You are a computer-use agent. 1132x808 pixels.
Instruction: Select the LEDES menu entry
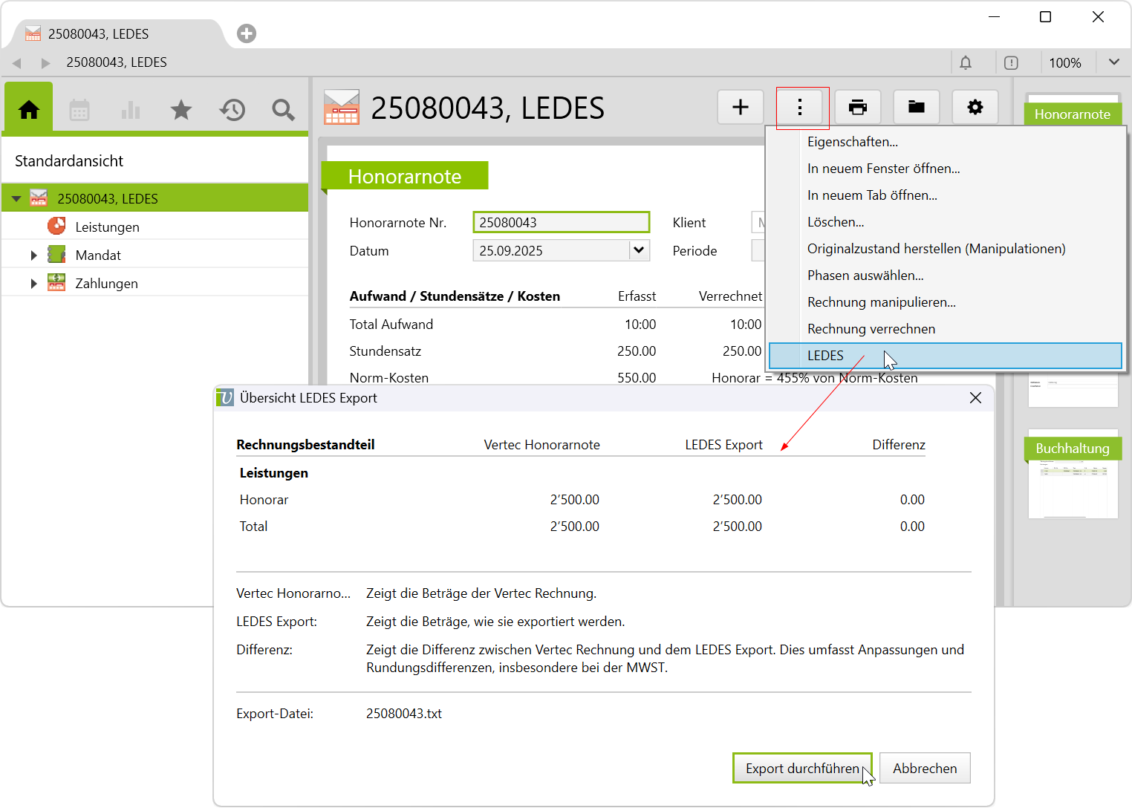[825, 356]
